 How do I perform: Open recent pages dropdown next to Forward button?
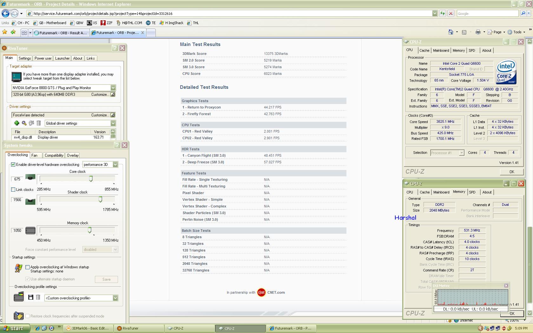click(x=21, y=13)
